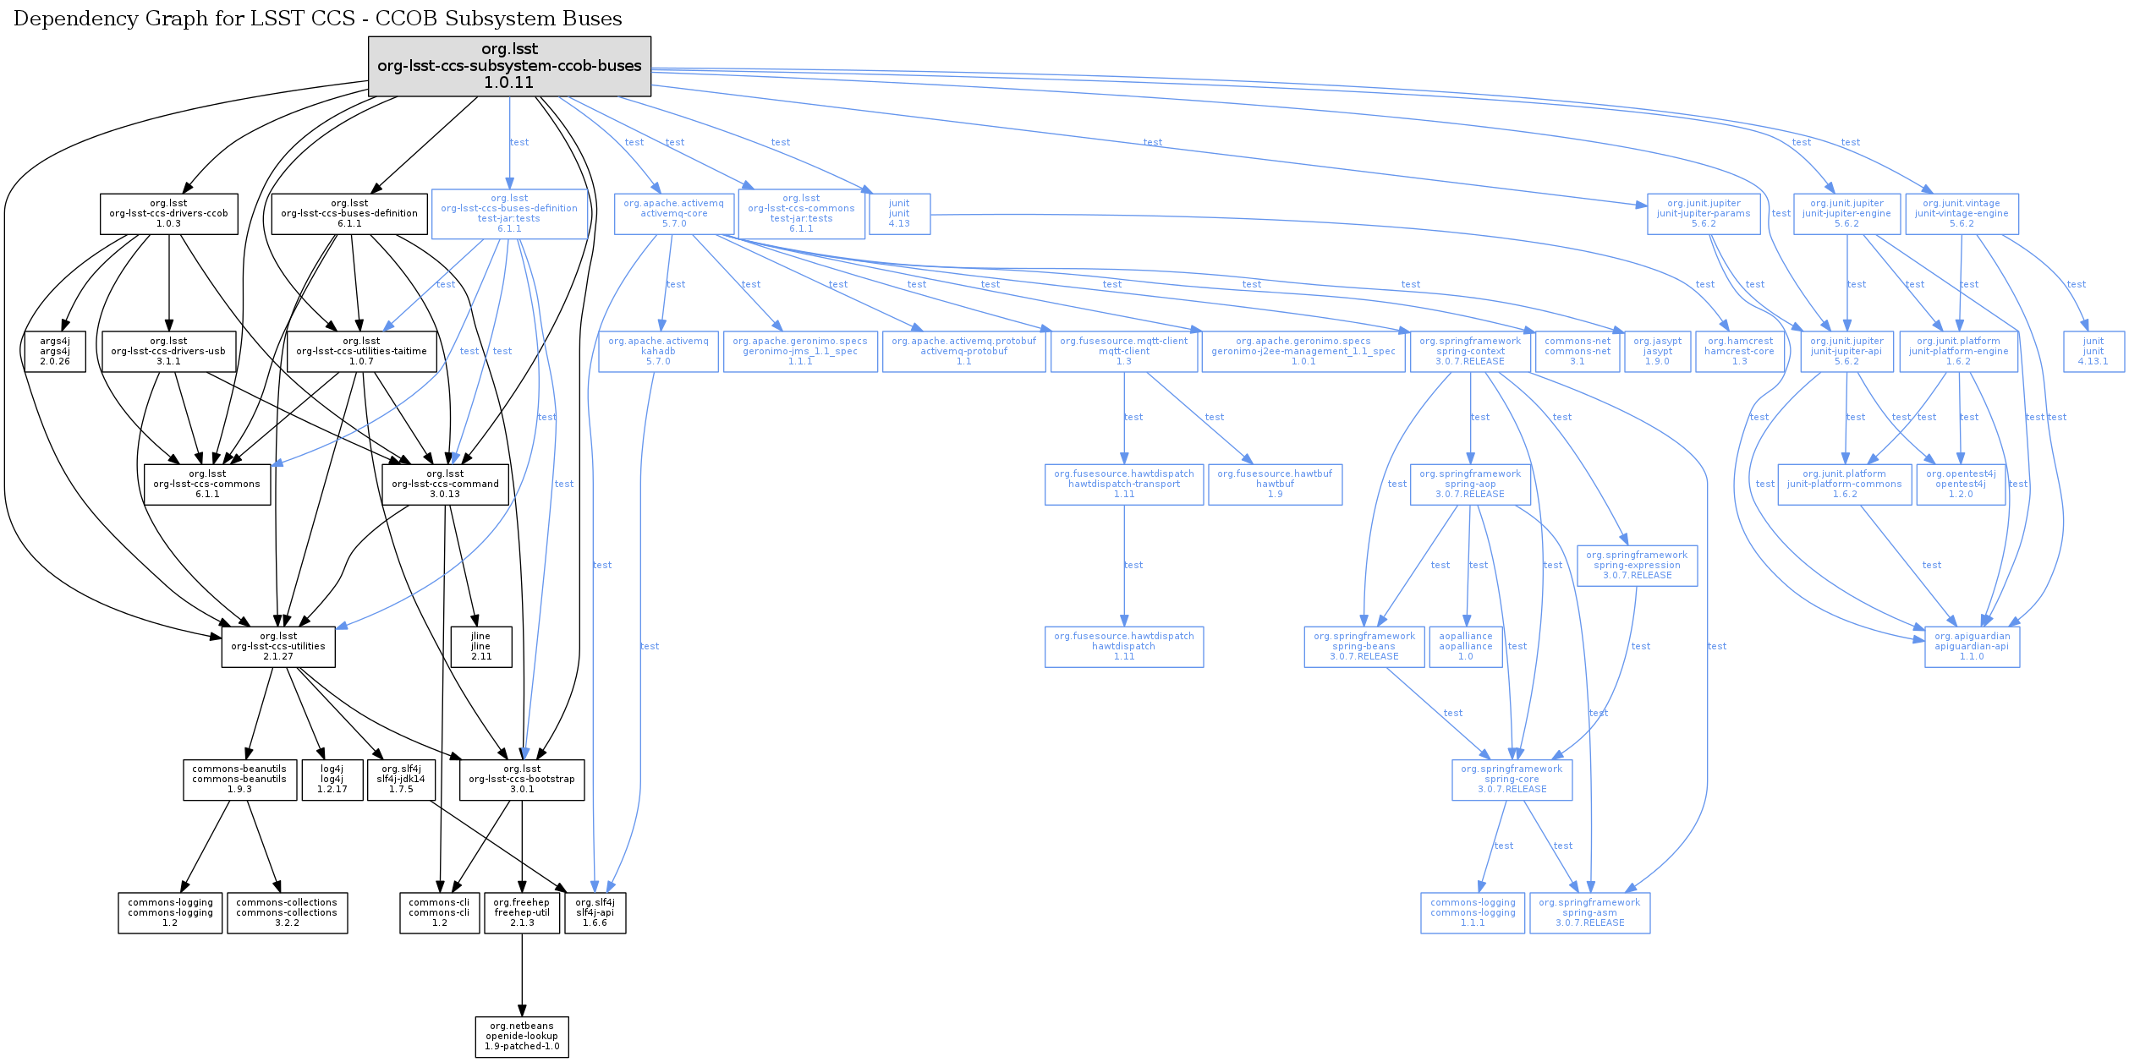The height and width of the screenshot is (1062, 2129).
Task: Click the apiguardian-api 1.1.0 node
Action: point(1972,647)
